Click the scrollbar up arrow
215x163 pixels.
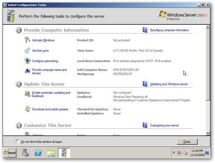[208, 27]
